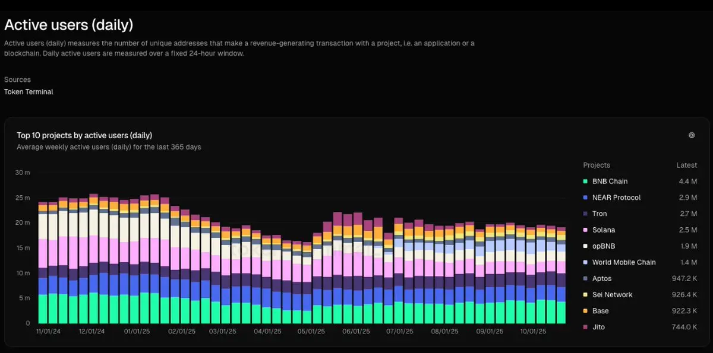Select World Mobile Chain legend entry
The width and height of the screenshot is (713, 353).
[624, 262]
